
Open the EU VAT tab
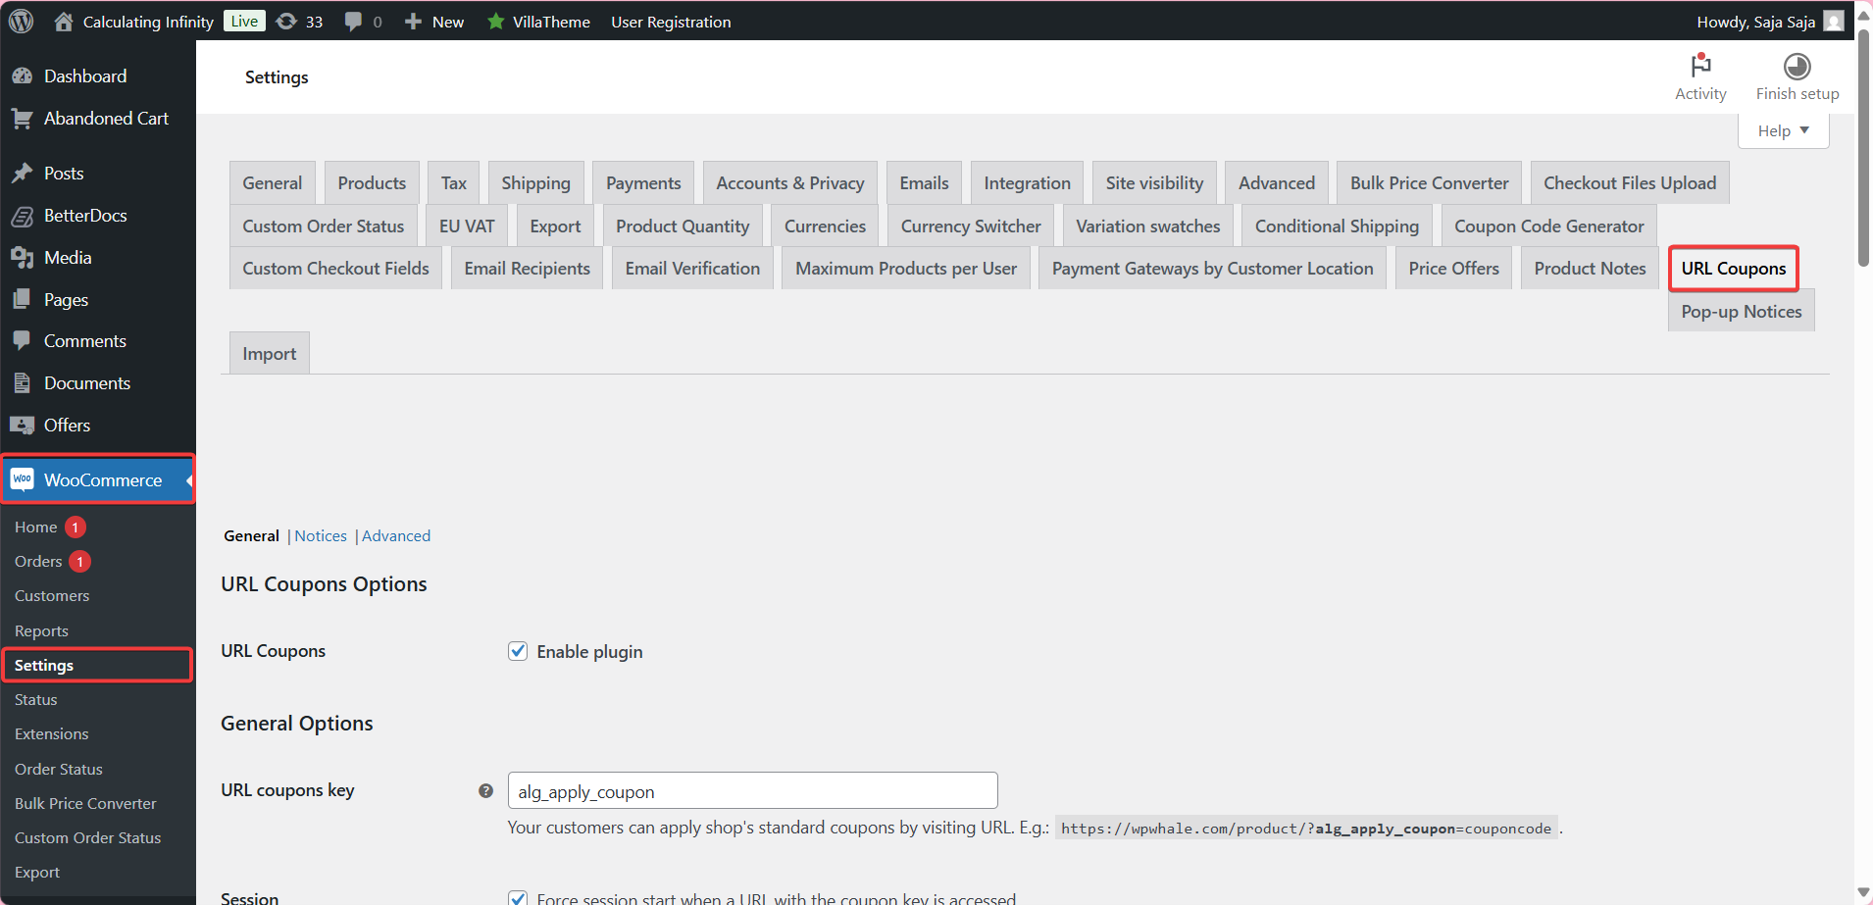(x=467, y=226)
